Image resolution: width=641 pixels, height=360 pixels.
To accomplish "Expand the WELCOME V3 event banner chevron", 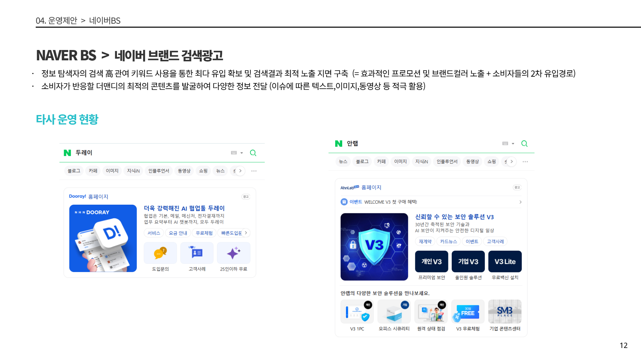I will click(x=520, y=202).
